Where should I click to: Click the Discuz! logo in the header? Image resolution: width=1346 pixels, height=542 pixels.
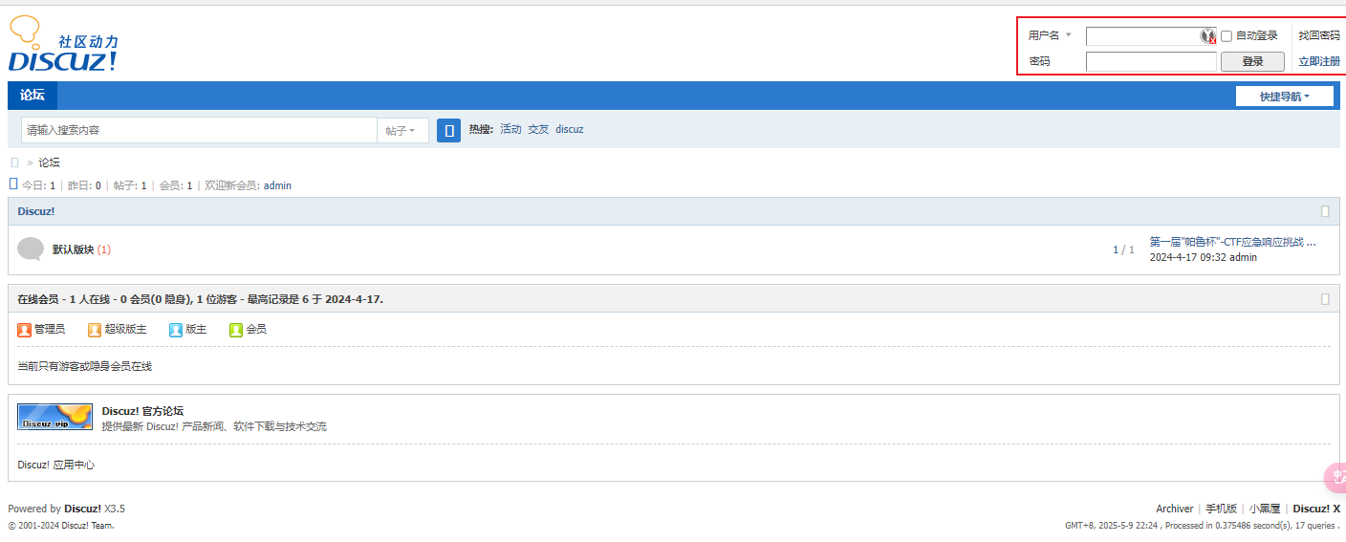point(63,44)
